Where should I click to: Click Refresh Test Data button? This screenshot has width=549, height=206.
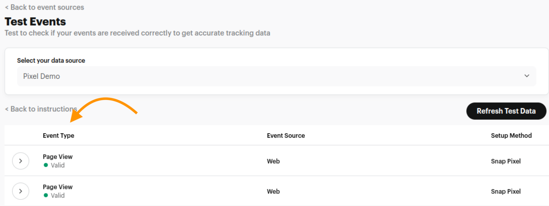click(x=506, y=111)
